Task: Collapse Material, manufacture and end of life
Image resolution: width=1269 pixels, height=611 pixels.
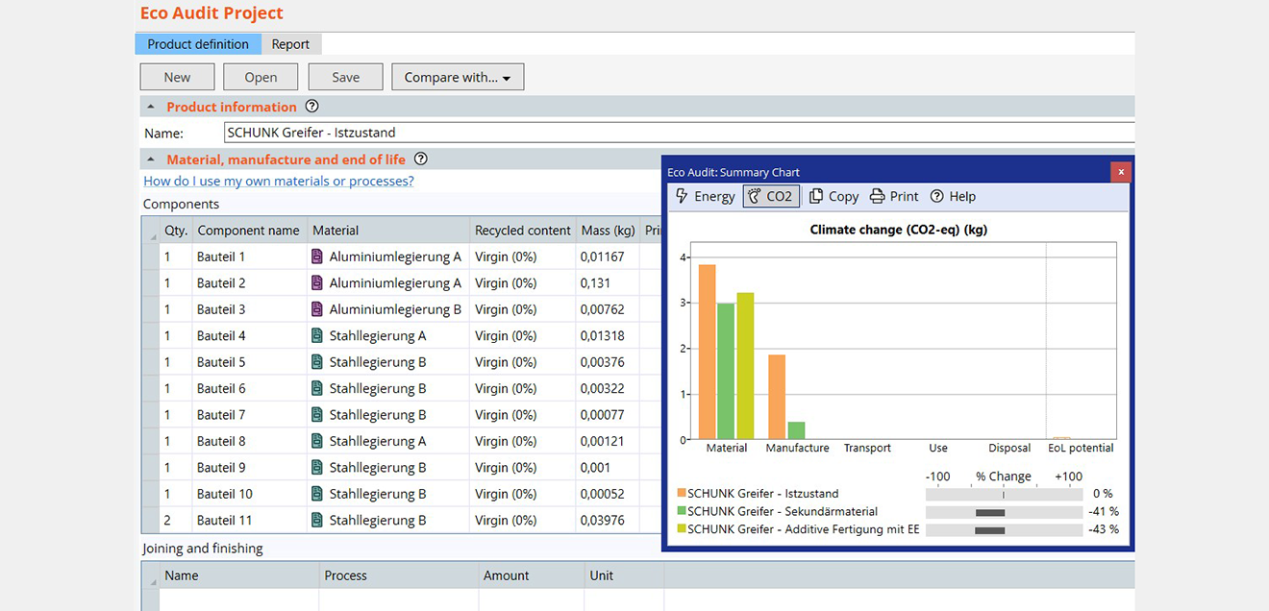Action: pos(151,159)
